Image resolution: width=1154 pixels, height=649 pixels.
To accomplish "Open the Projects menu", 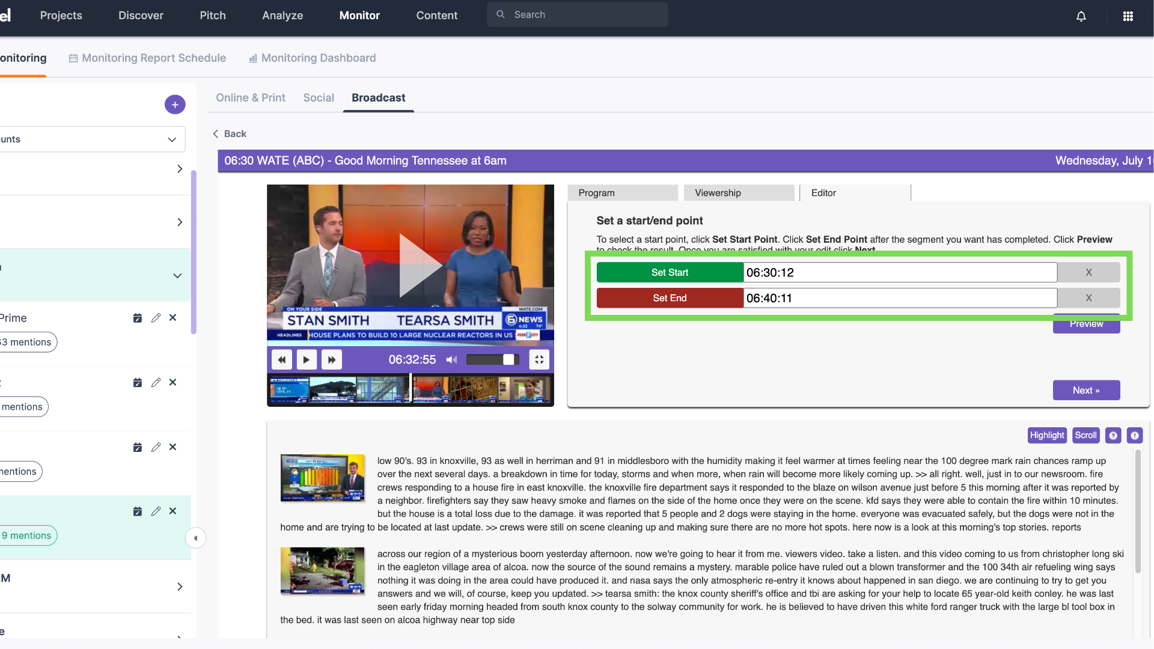I will pyautogui.click(x=61, y=16).
